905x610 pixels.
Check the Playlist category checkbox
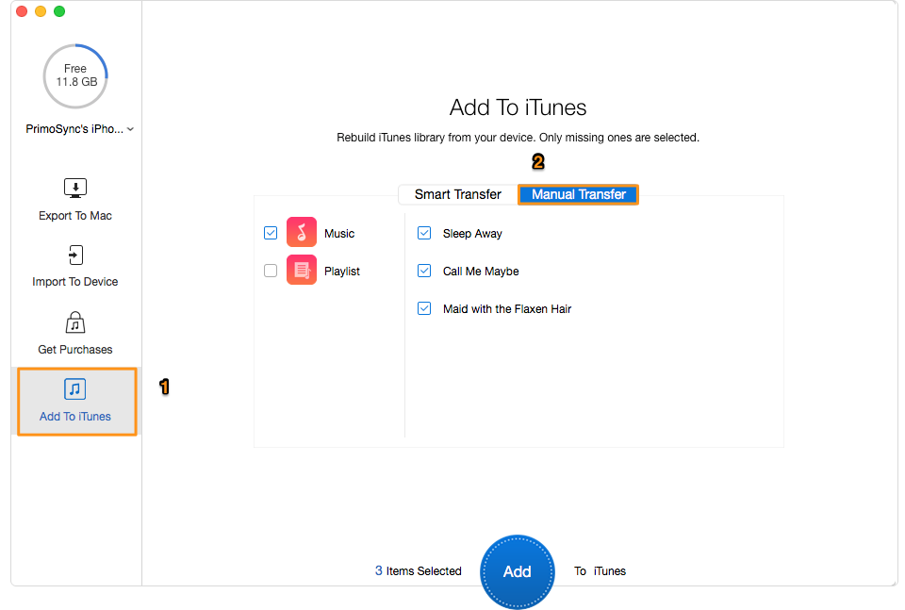(271, 270)
